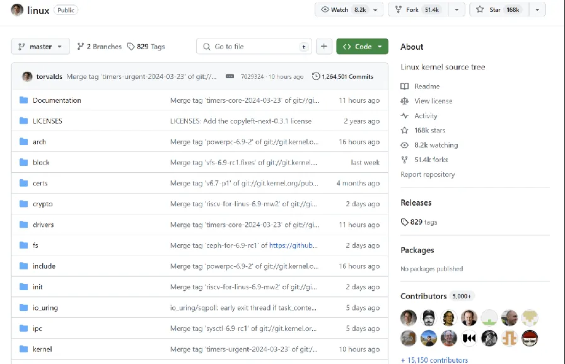Click the plus Add file button

(324, 47)
